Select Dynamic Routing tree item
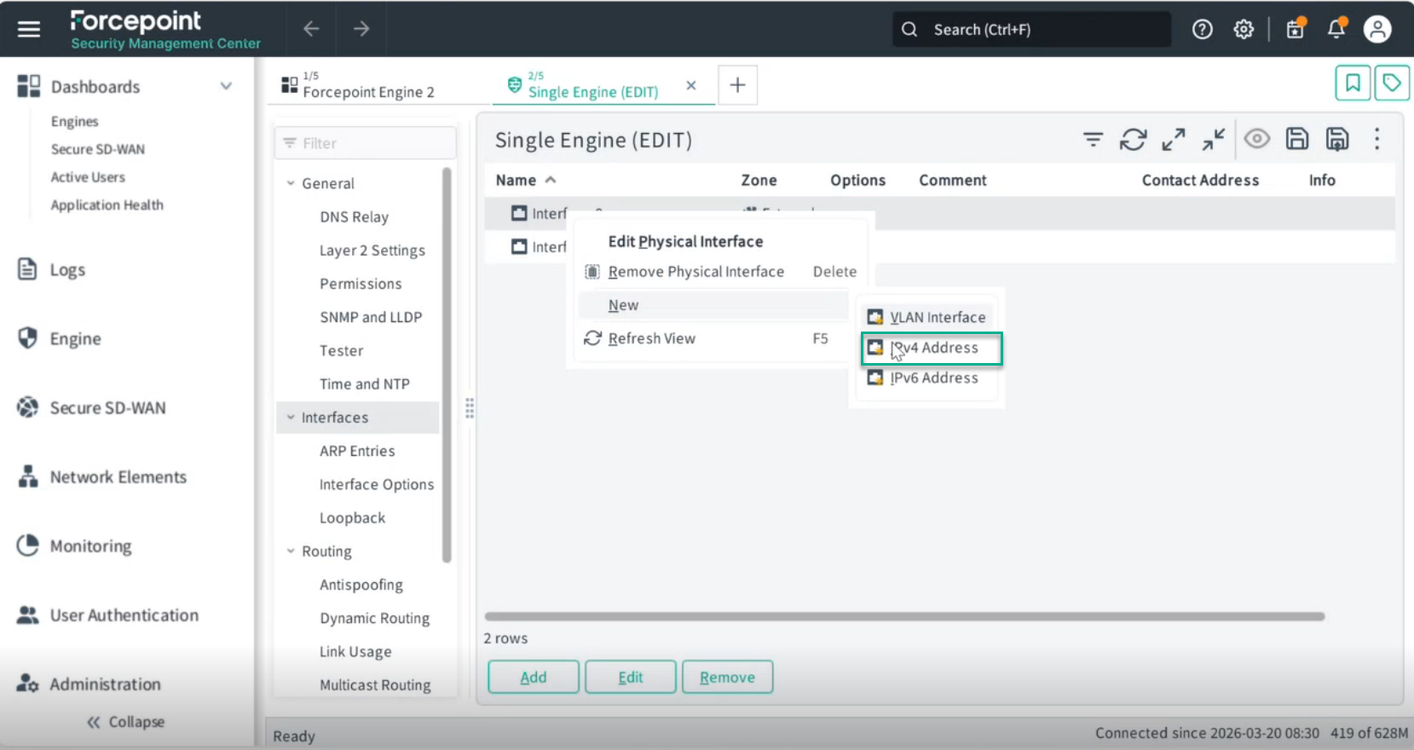 pos(374,618)
